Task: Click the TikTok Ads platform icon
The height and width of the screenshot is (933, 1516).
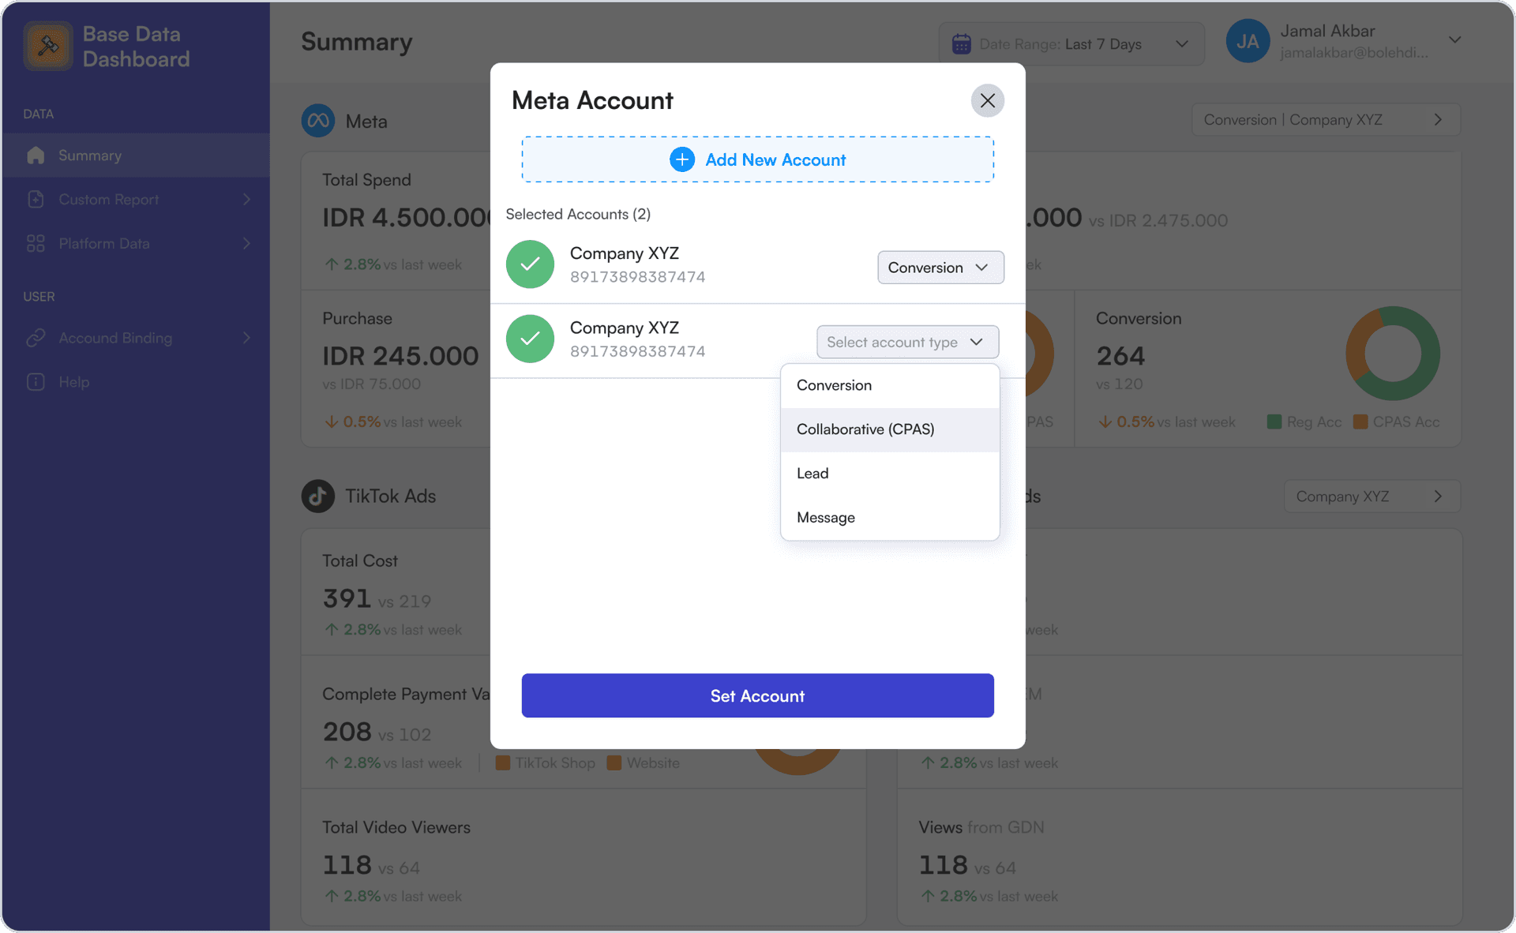Action: coord(318,496)
